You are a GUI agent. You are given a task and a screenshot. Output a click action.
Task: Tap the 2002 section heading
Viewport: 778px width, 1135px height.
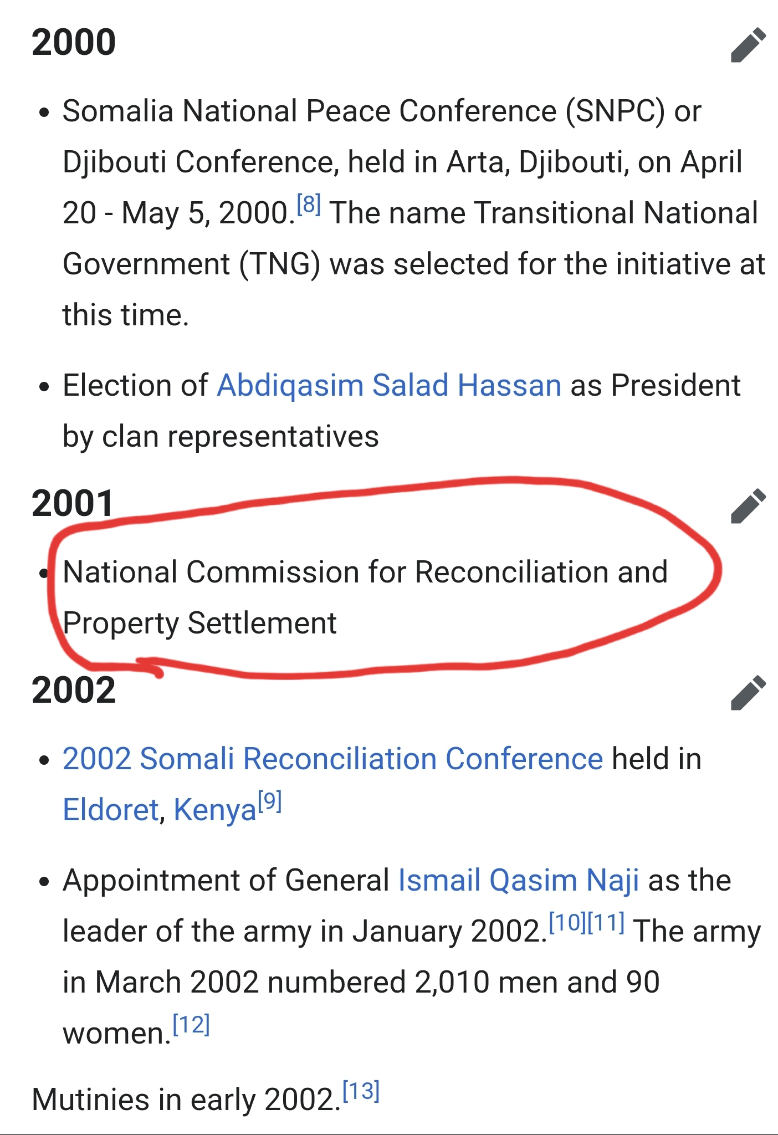tap(74, 691)
